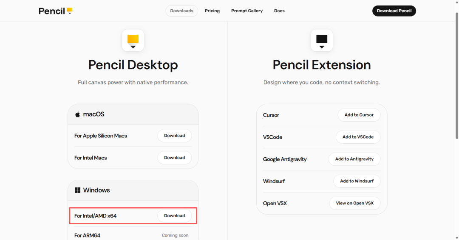
Task: Go to Prompt Gallery
Action: 247,11
